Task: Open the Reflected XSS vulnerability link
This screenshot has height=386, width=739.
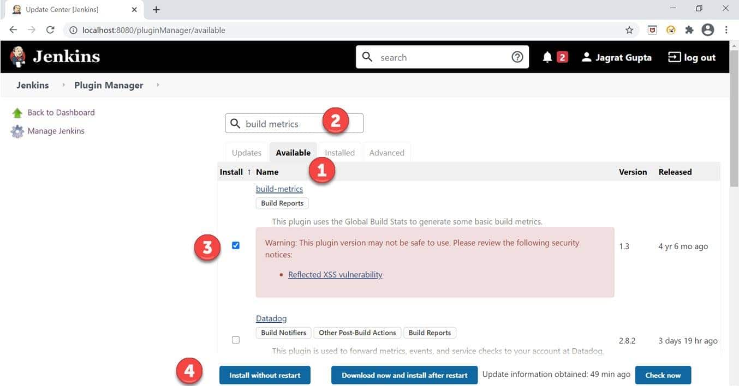Action: (x=335, y=274)
